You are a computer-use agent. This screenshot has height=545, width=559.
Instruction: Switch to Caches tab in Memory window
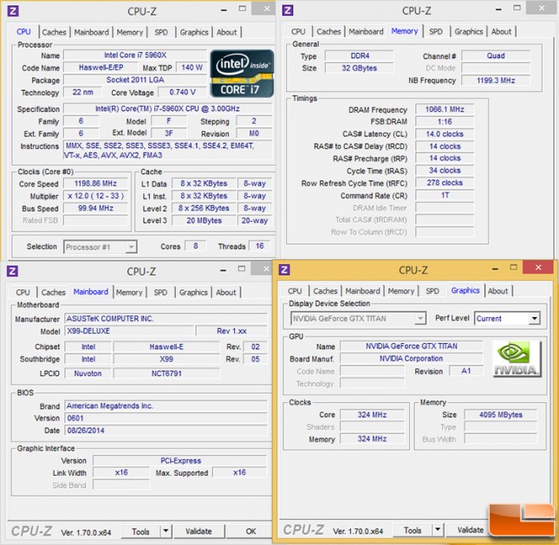pyautogui.click(x=328, y=31)
